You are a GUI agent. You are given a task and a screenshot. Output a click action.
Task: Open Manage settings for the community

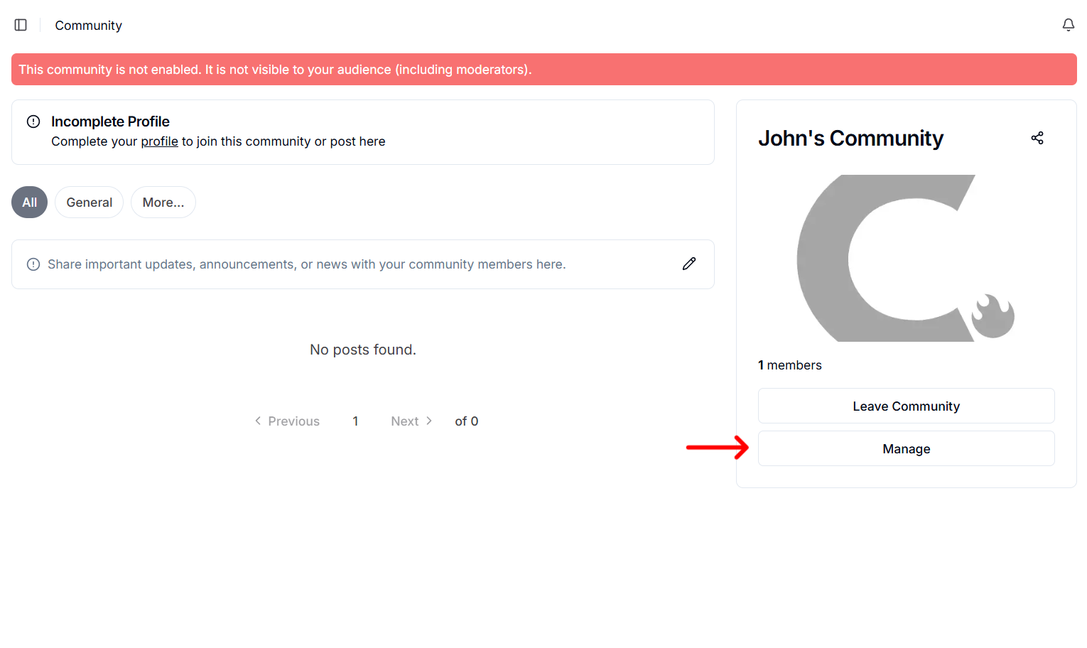pos(906,448)
